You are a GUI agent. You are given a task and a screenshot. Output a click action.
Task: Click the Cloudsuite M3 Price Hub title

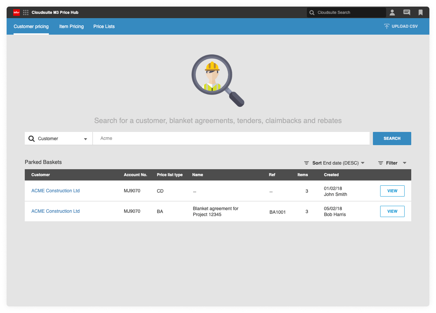coord(55,13)
